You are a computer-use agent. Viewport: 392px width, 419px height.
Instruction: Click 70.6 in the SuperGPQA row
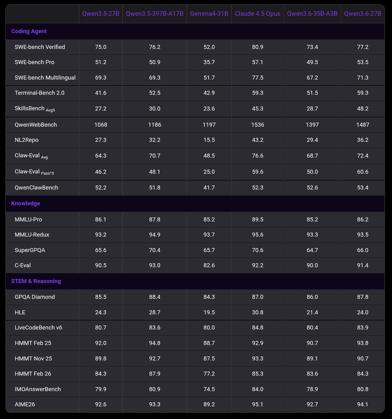(x=257, y=250)
